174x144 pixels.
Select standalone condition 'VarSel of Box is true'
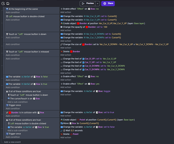tap(27, 84)
